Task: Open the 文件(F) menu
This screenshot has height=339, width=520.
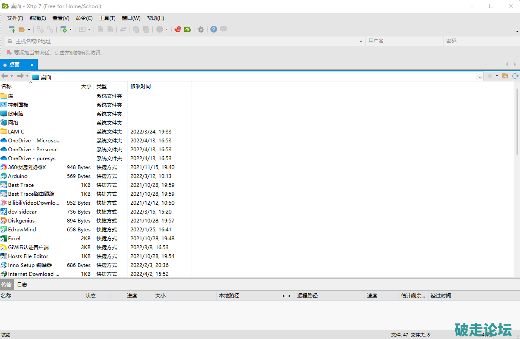Action: pos(15,18)
